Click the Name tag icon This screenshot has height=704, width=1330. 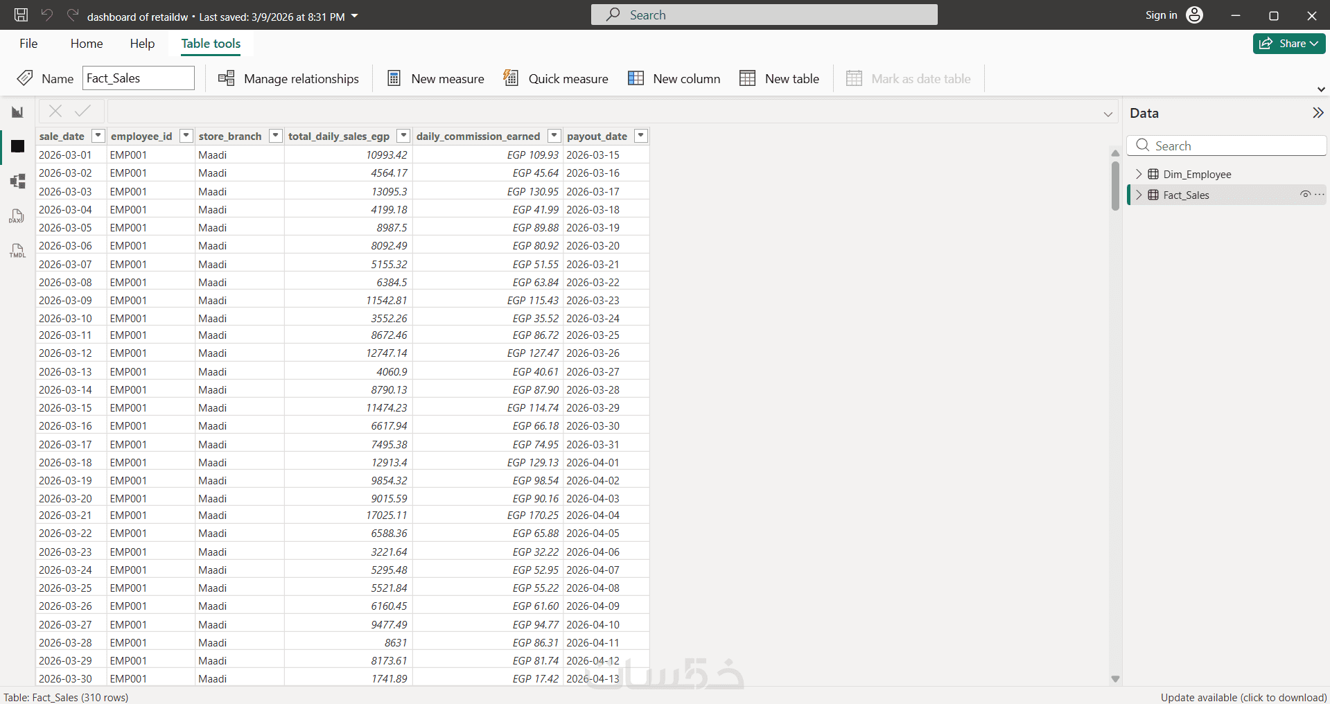pyautogui.click(x=25, y=78)
